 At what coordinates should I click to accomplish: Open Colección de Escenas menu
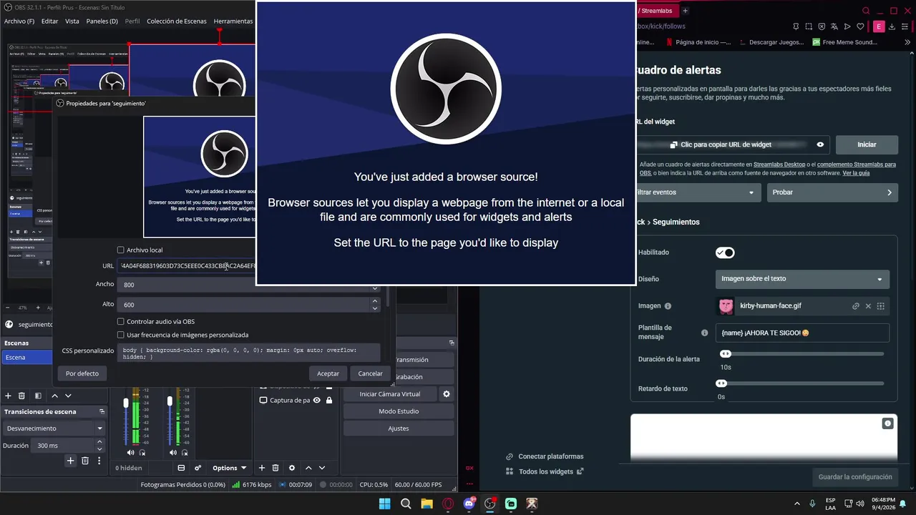coord(177,21)
